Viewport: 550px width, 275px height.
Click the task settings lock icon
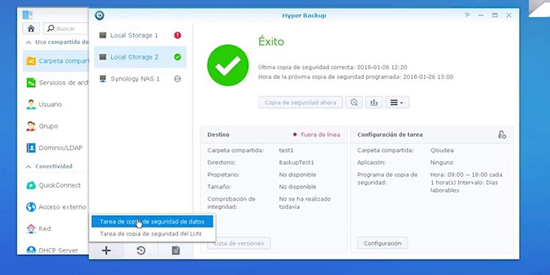pos(502,135)
